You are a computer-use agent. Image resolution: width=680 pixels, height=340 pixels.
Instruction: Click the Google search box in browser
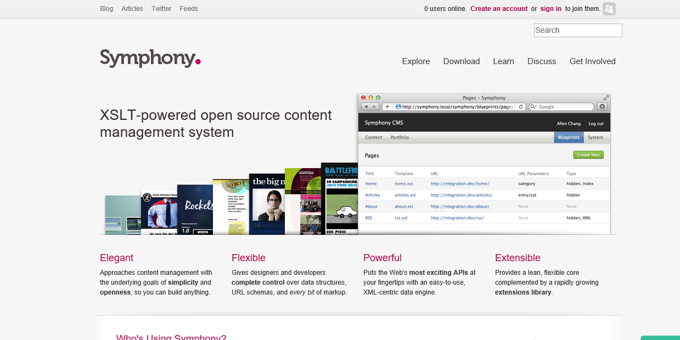(561, 107)
